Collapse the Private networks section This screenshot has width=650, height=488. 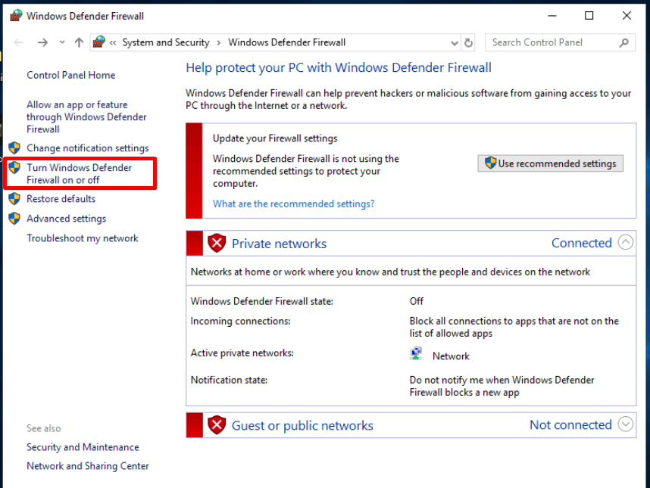(x=625, y=243)
